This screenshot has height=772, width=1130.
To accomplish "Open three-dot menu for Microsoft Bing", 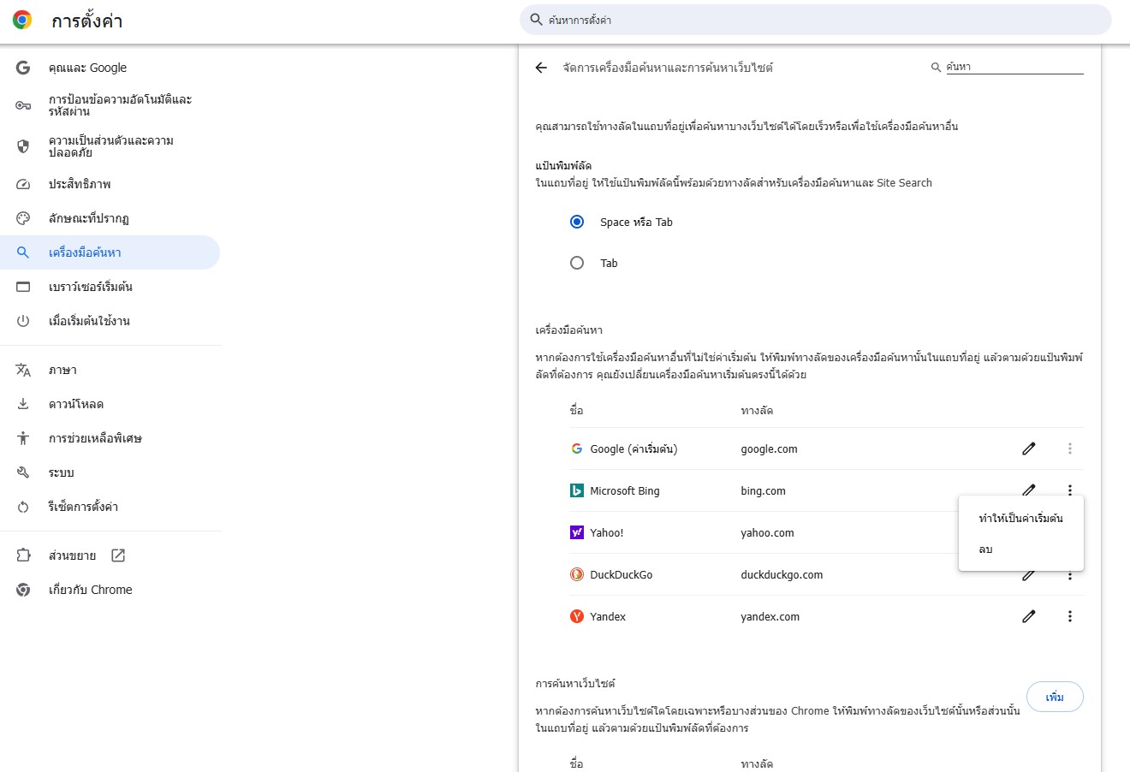I will coord(1069,490).
